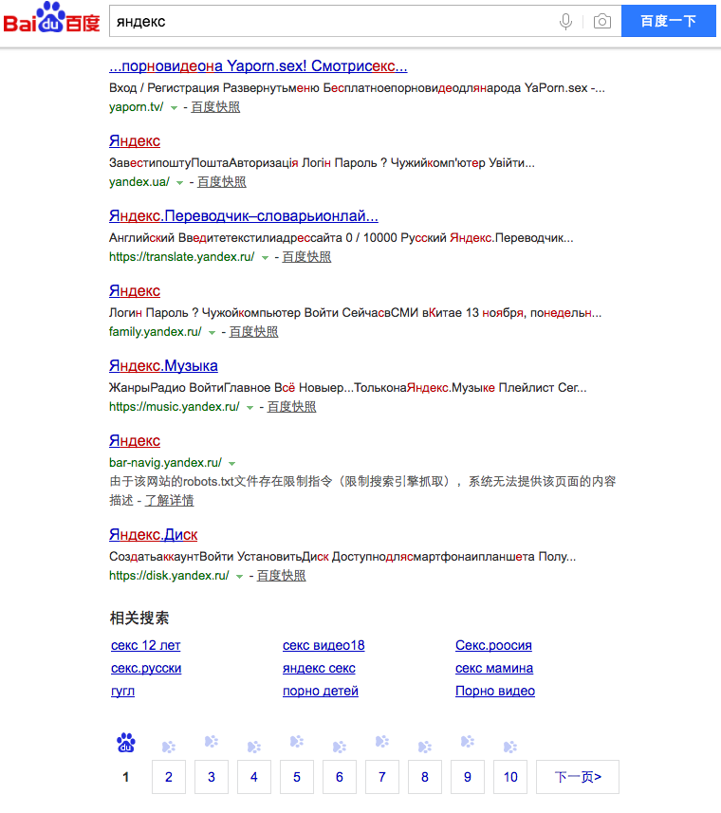Click the paw icon above page 2
Screen dimensions: 721x813
(x=169, y=747)
